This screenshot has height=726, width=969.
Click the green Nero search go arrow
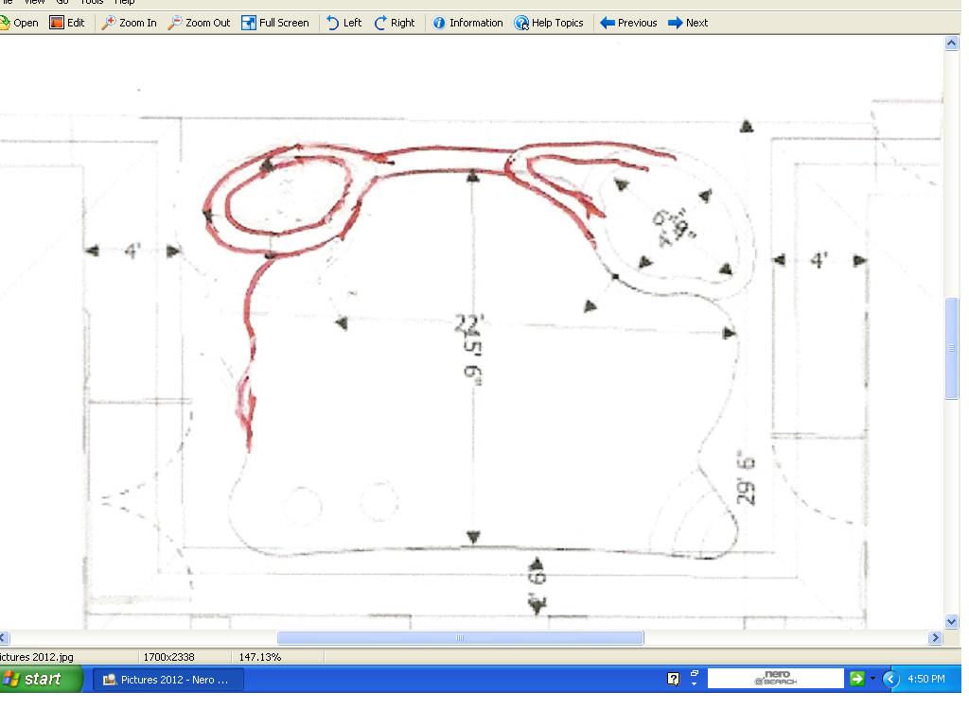point(856,679)
